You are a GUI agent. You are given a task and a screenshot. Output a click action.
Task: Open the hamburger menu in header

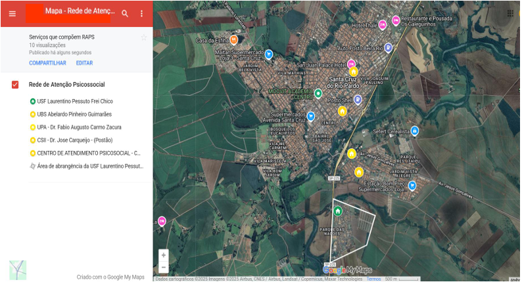click(12, 14)
